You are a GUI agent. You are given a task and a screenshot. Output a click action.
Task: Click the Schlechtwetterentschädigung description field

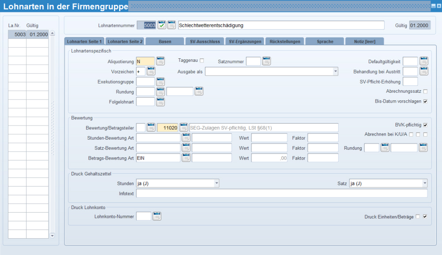(x=281, y=25)
